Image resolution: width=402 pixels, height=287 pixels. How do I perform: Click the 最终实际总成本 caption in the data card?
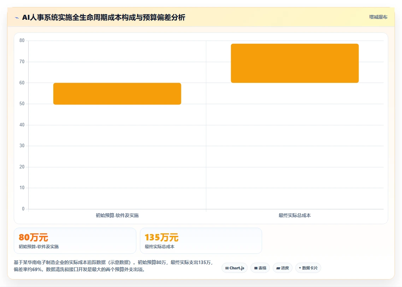[x=159, y=247]
